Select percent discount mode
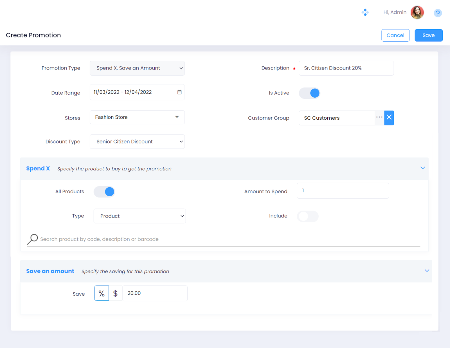Image resolution: width=450 pixels, height=348 pixels. click(x=102, y=293)
